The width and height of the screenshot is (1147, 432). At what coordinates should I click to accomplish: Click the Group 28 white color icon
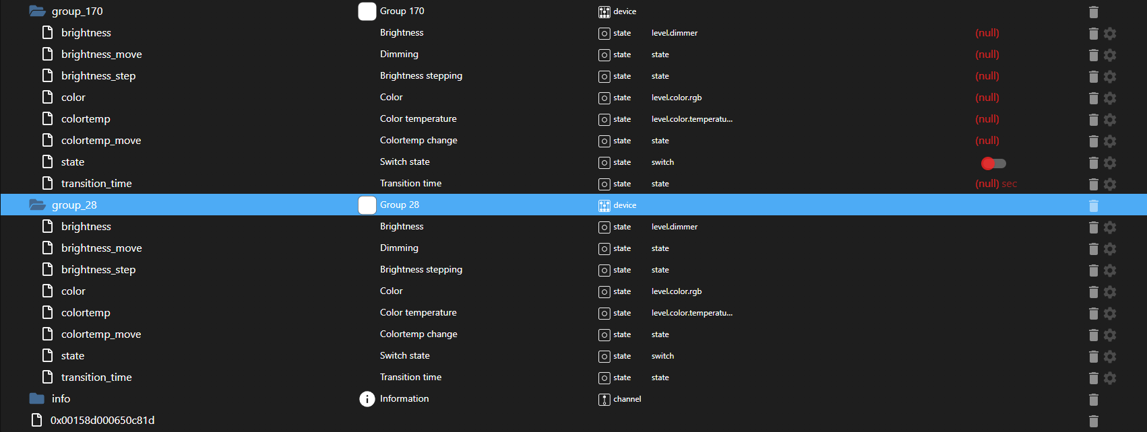coord(367,205)
